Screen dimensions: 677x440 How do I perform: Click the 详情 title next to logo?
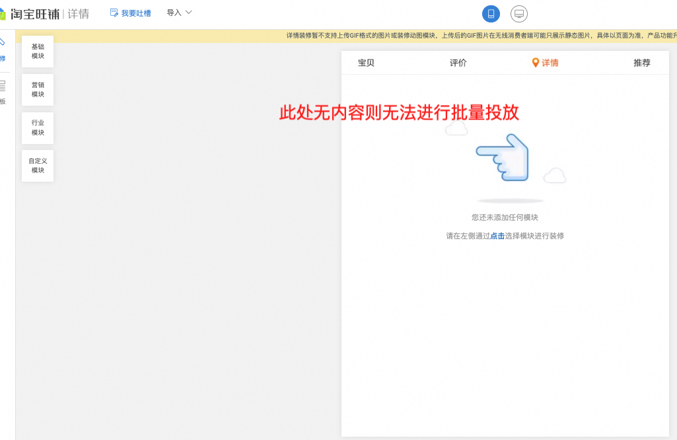pyautogui.click(x=79, y=15)
